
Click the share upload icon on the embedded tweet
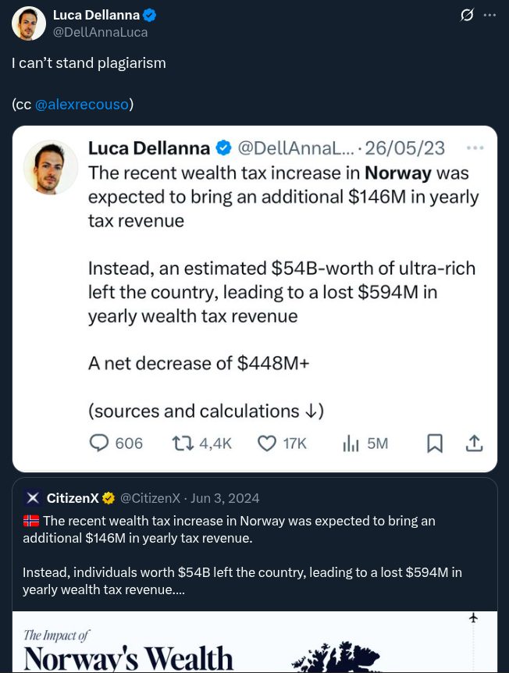pyautogui.click(x=474, y=443)
